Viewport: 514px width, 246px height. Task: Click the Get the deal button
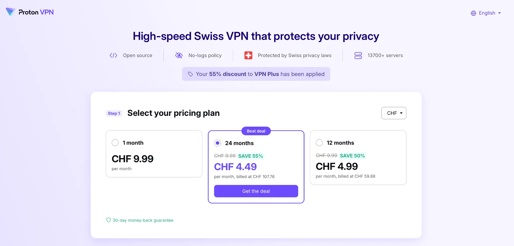[x=256, y=191]
